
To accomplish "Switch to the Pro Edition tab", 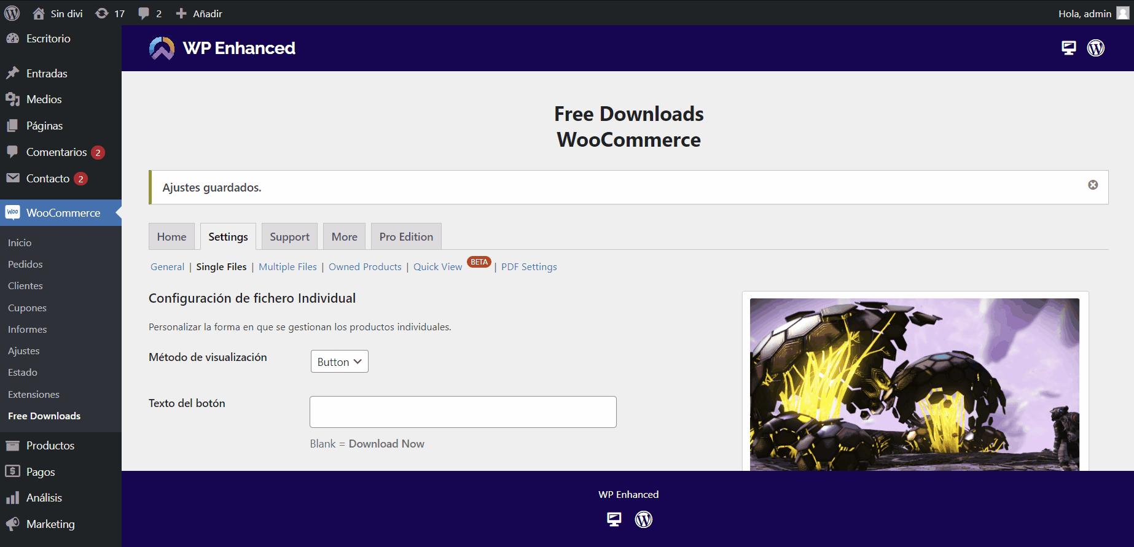I will pos(406,237).
